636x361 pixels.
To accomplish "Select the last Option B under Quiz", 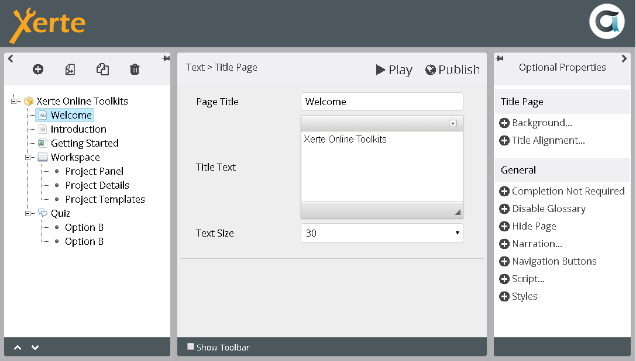I will pos(84,241).
